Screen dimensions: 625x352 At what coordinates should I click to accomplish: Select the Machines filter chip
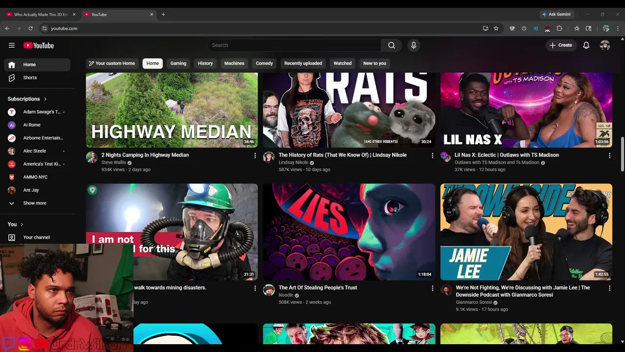(x=234, y=63)
